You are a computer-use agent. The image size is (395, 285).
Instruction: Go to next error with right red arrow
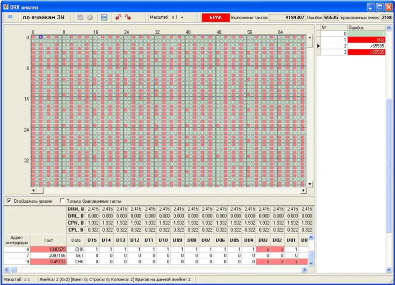(128, 17)
